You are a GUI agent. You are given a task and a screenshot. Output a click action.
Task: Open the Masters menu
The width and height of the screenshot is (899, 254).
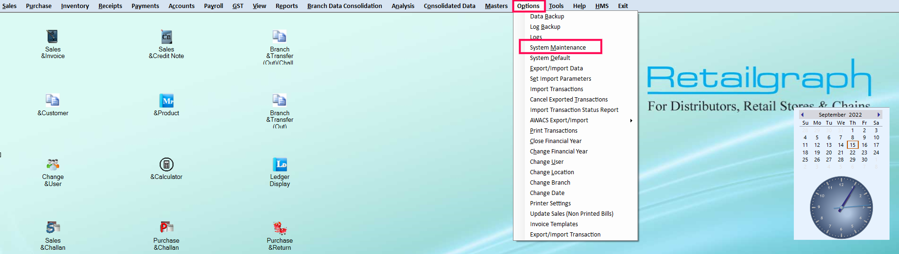[x=496, y=6]
